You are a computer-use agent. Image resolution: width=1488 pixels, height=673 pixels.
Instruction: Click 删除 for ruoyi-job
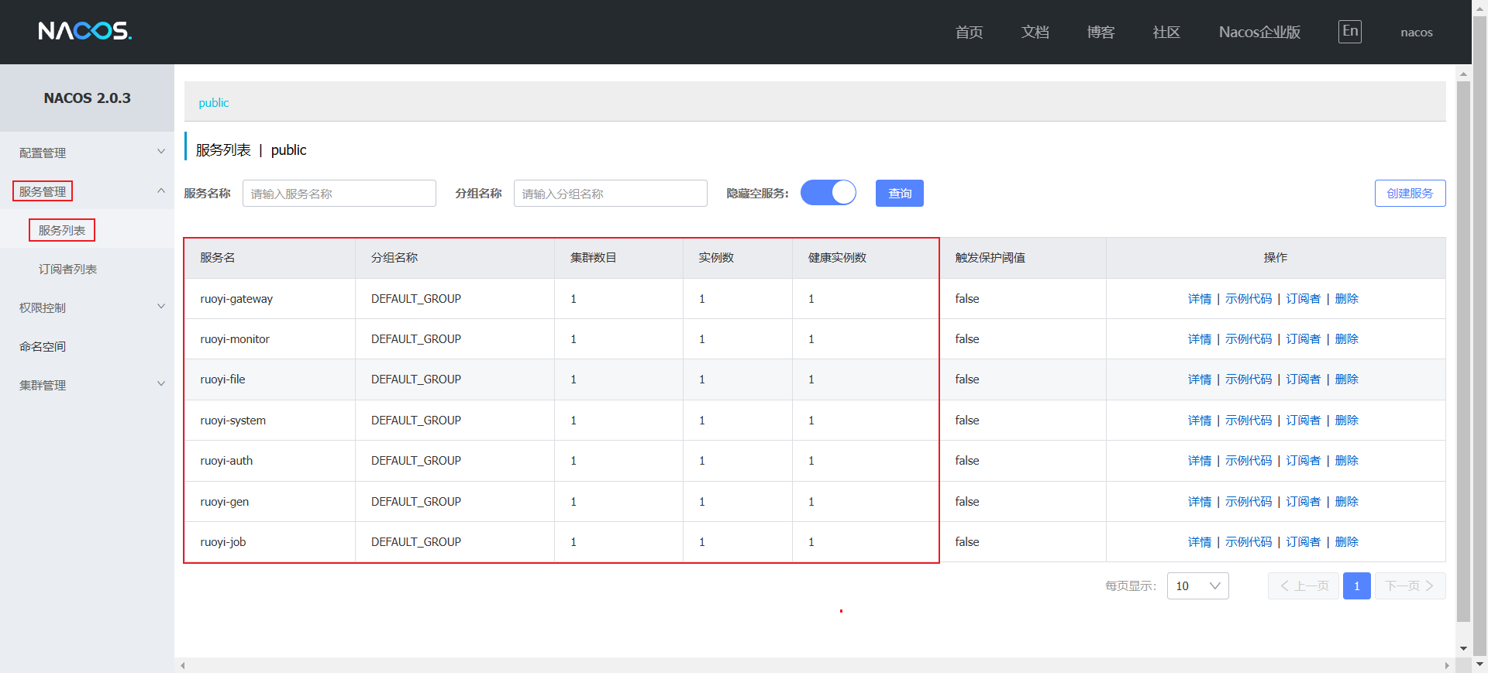click(1347, 542)
